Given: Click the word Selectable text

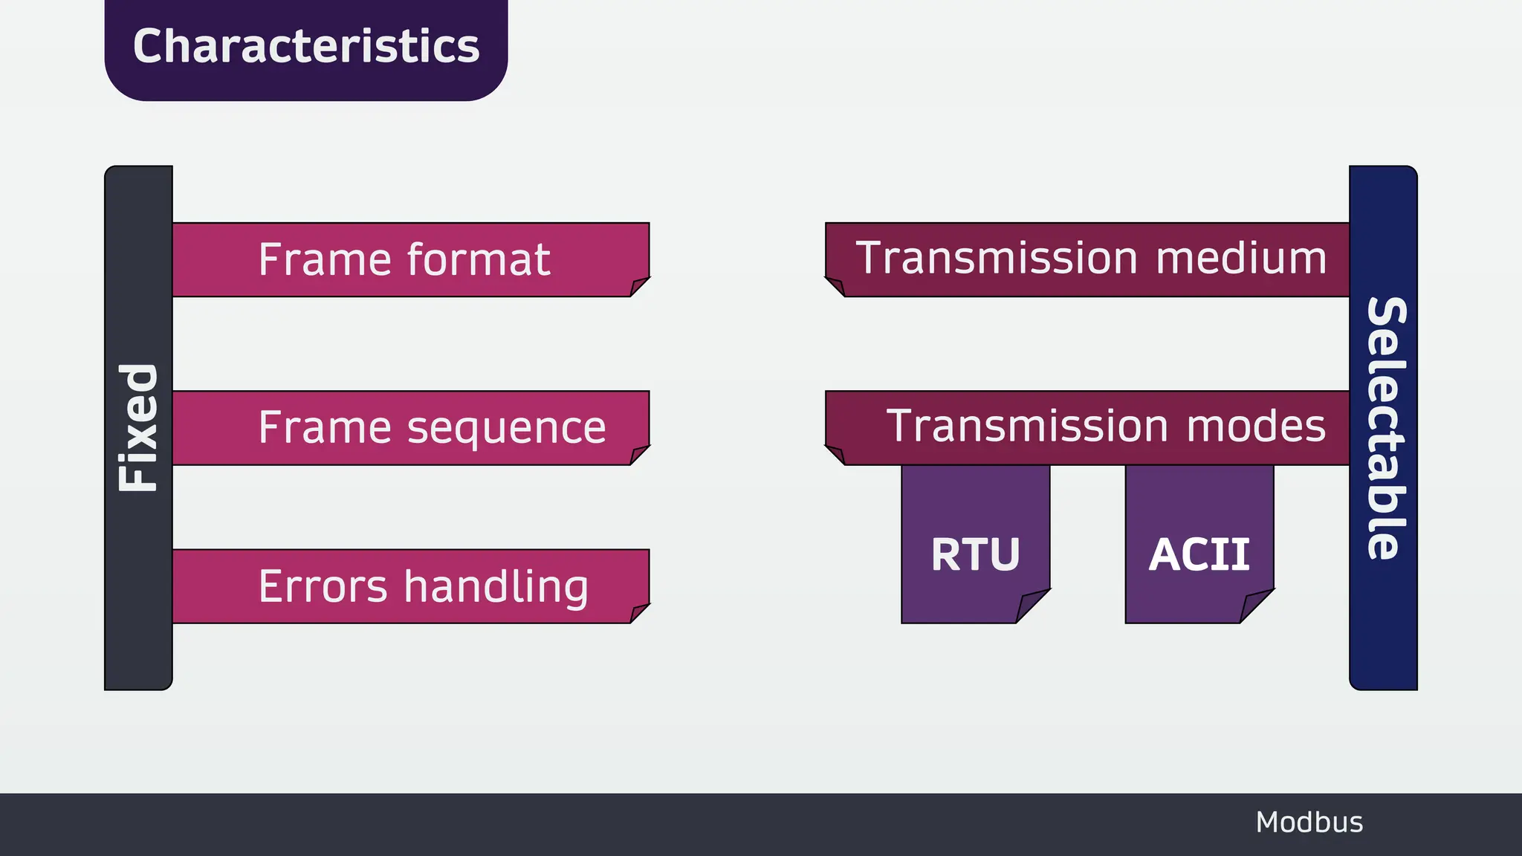Looking at the screenshot, I should coord(1387,428).
